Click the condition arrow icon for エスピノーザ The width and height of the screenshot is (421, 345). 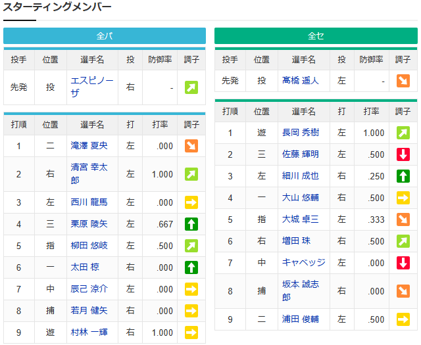(x=191, y=87)
